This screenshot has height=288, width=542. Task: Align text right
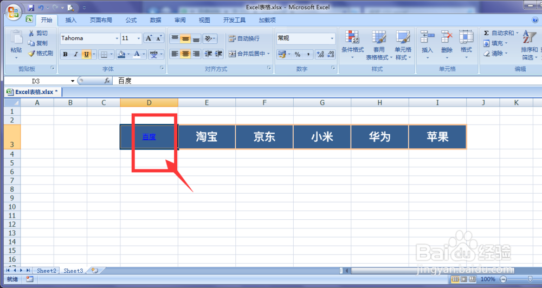coord(196,54)
